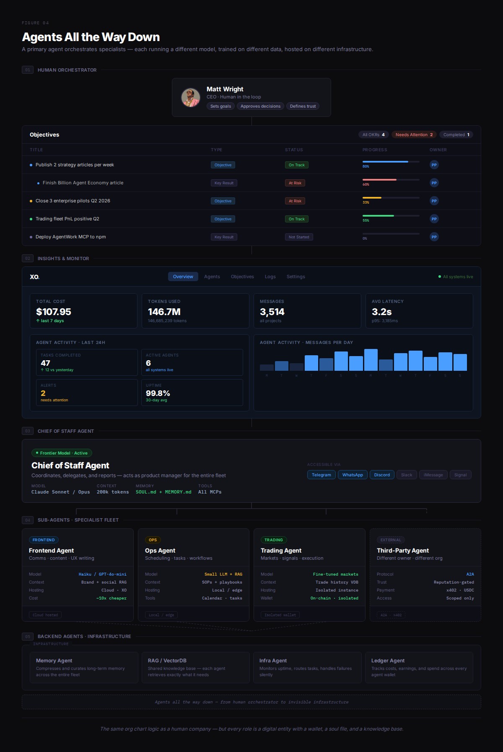Image resolution: width=503 pixels, height=752 pixels.
Task: Click owner PP avatar for Publish 2 strategy articles
Action: tap(434, 165)
